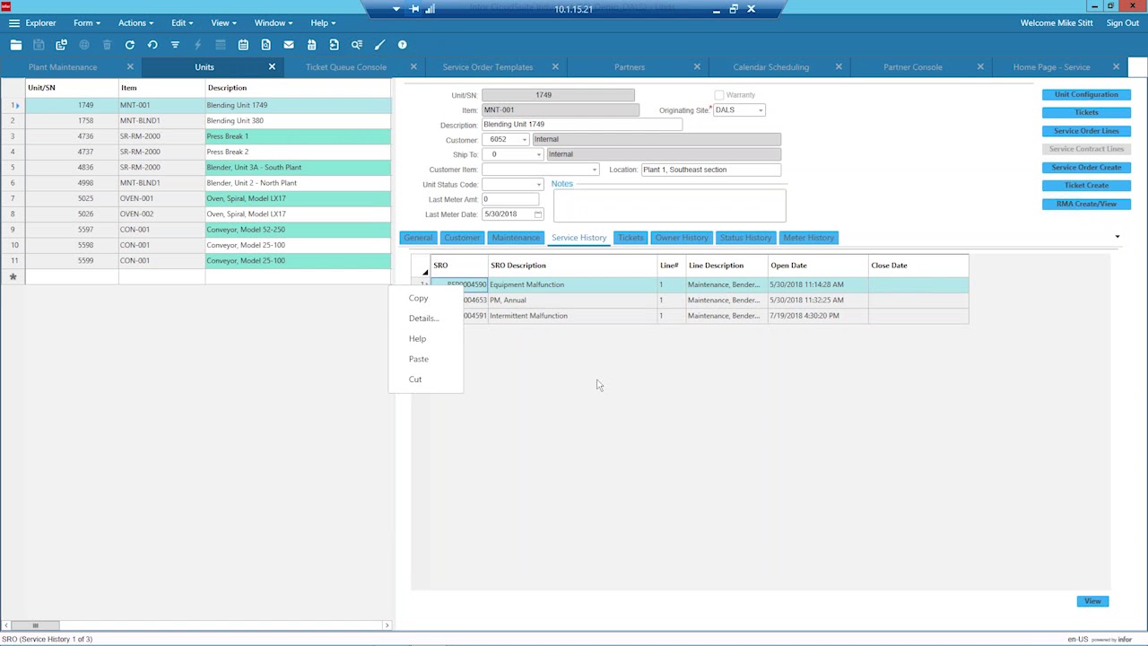Close the Units tab

coord(272,67)
